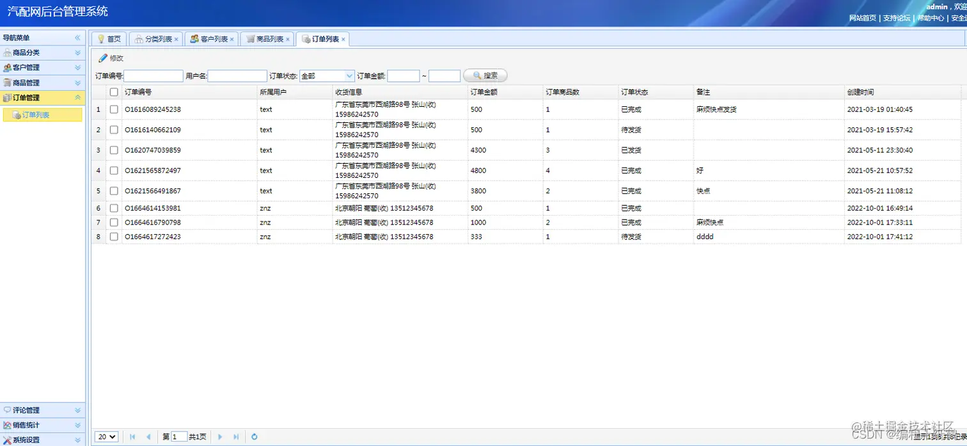
Task: Go to previous page arrow
Action: [148, 437]
